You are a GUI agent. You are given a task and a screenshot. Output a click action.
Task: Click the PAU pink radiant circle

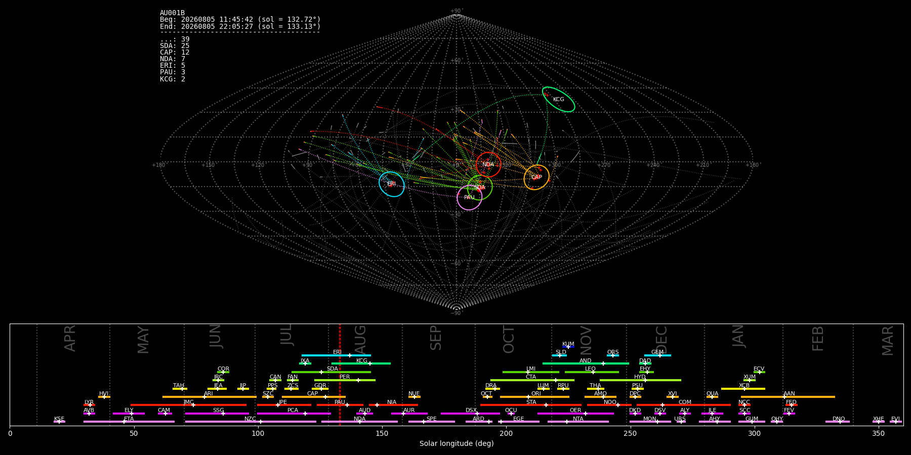[x=470, y=197]
